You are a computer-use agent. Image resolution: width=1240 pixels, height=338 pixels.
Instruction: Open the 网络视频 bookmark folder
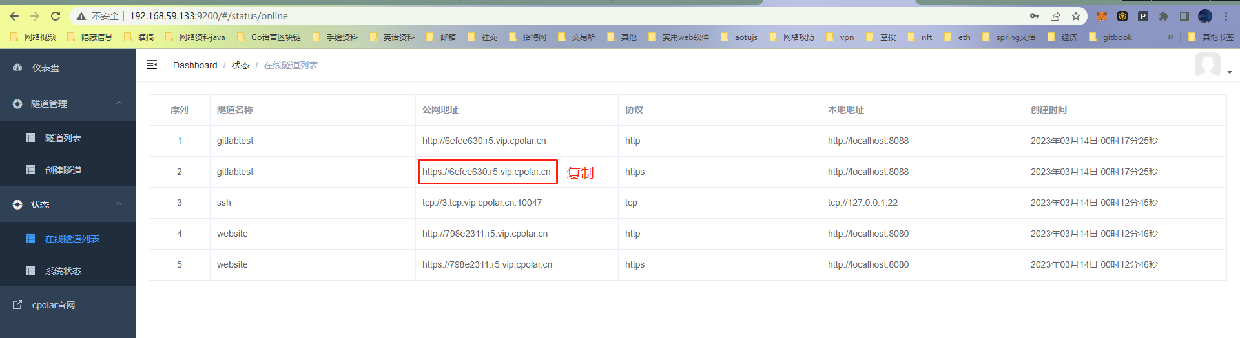(x=33, y=37)
